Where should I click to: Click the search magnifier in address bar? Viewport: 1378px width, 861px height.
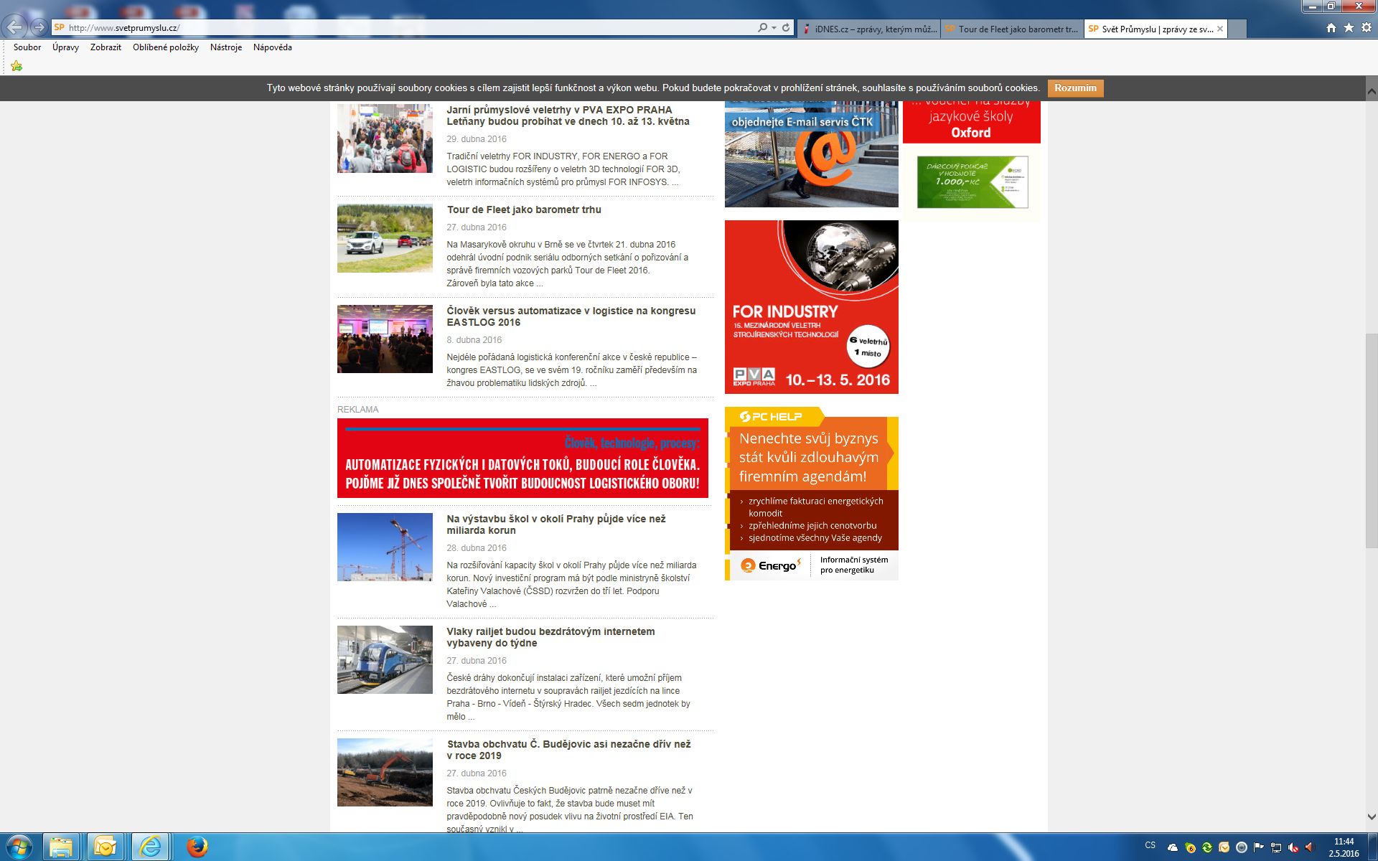coord(762,27)
